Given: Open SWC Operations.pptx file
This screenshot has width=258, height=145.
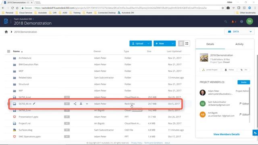Looking at the screenshot, I should pos(29,137).
